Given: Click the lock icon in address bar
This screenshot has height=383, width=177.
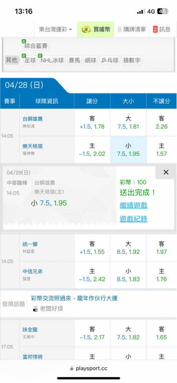Looking at the screenshot, I should 72,368.
